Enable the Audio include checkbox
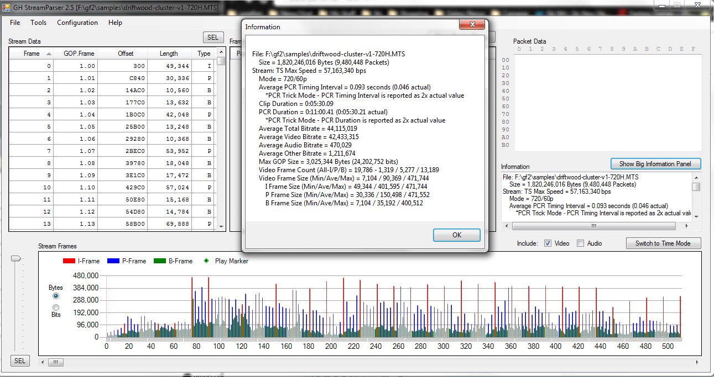The image size is (714, 377). pos(580,243)
